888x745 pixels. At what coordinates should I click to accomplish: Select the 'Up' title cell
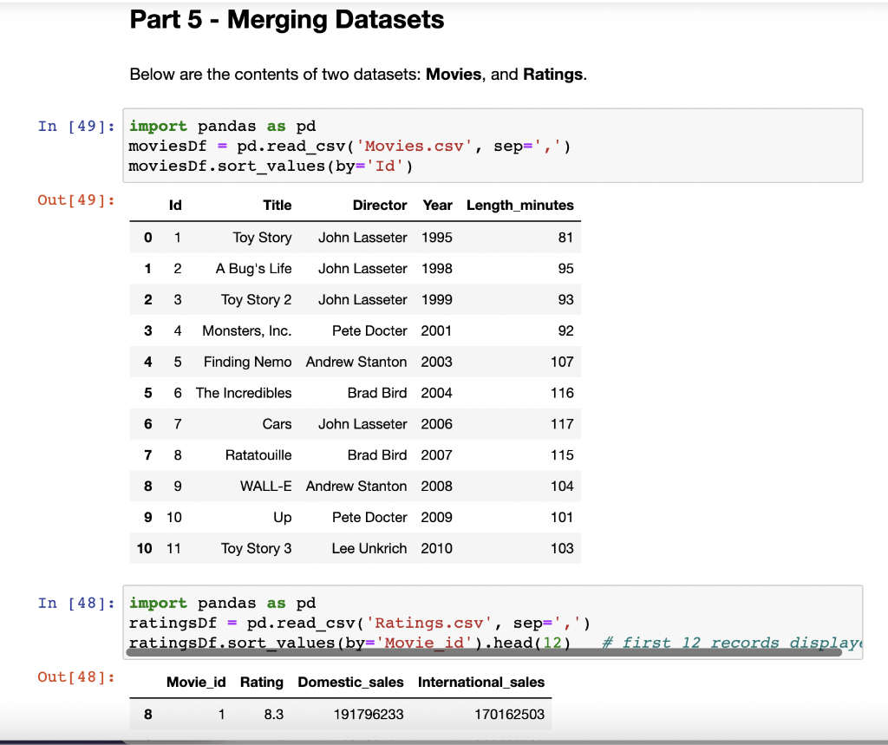click(283, 517)
